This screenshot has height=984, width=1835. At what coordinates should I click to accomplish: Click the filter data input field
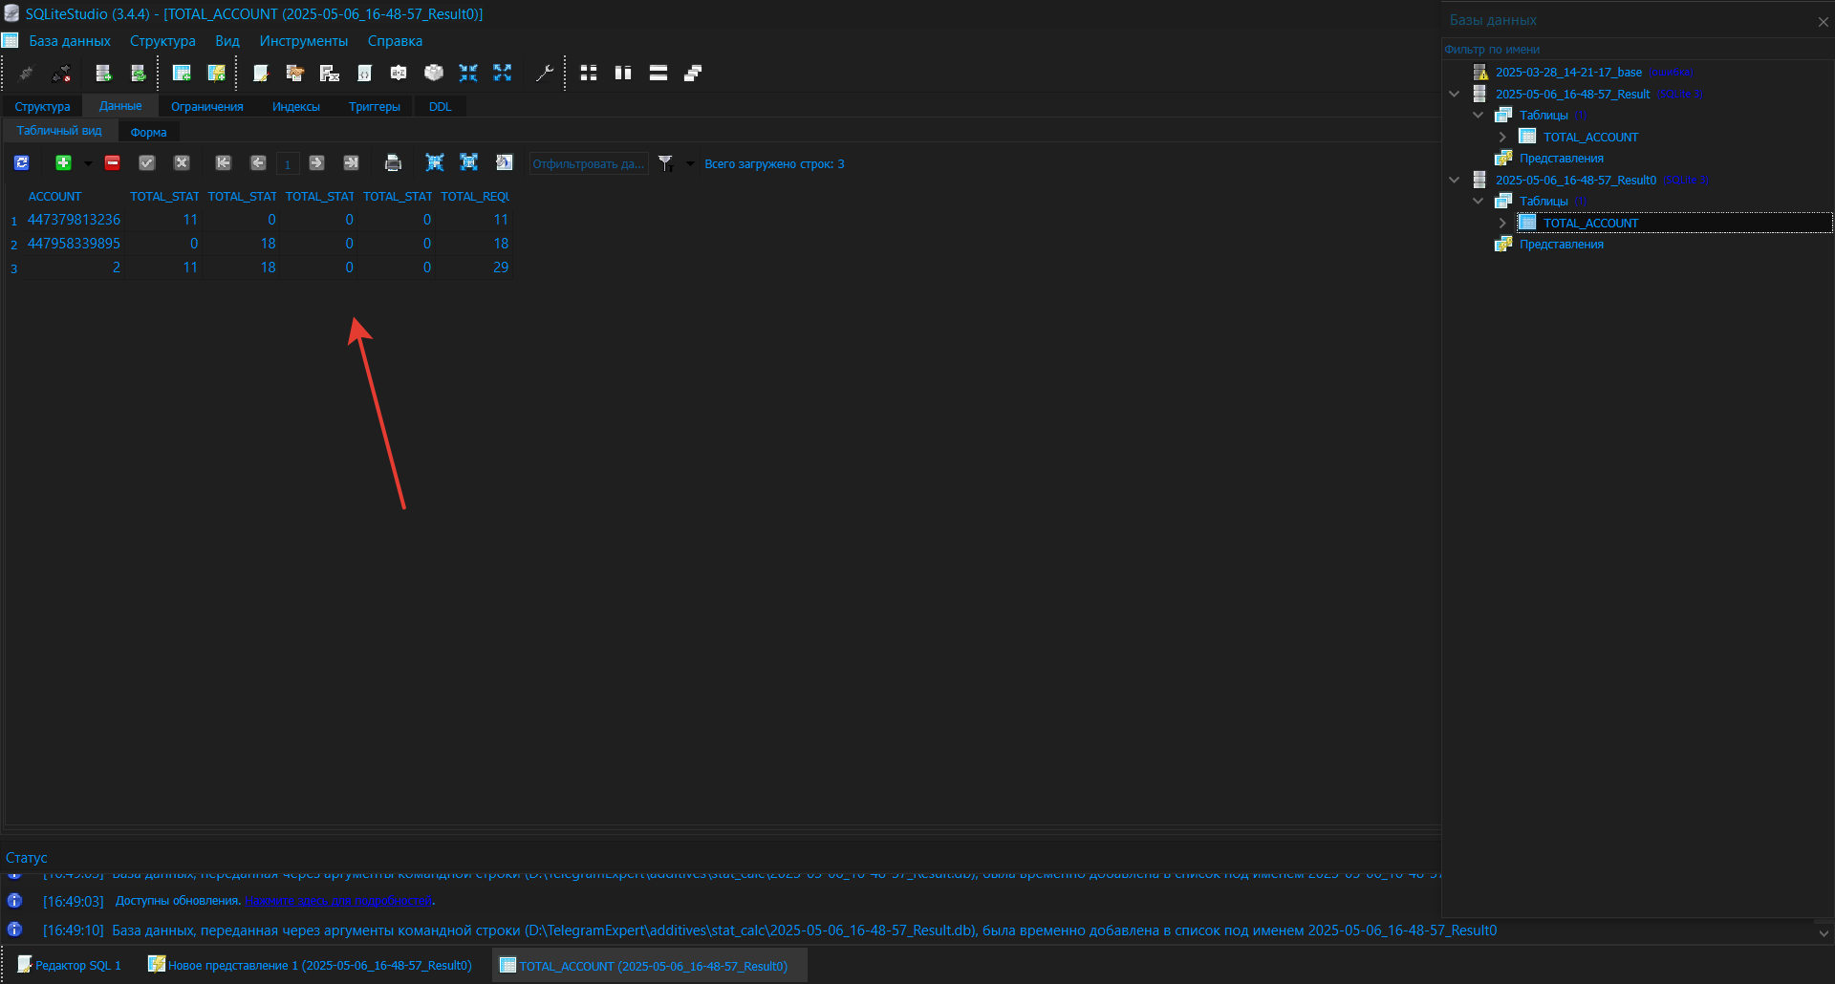pyautogui.click(x=588, y=164)
